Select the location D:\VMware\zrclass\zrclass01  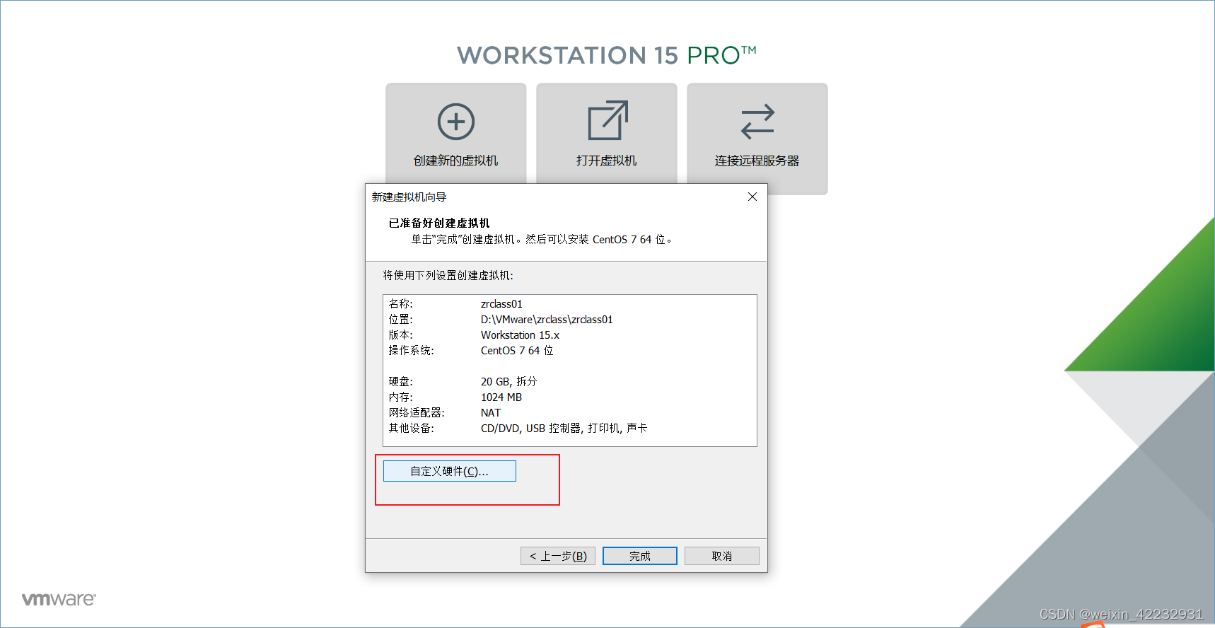pos(547,320)
